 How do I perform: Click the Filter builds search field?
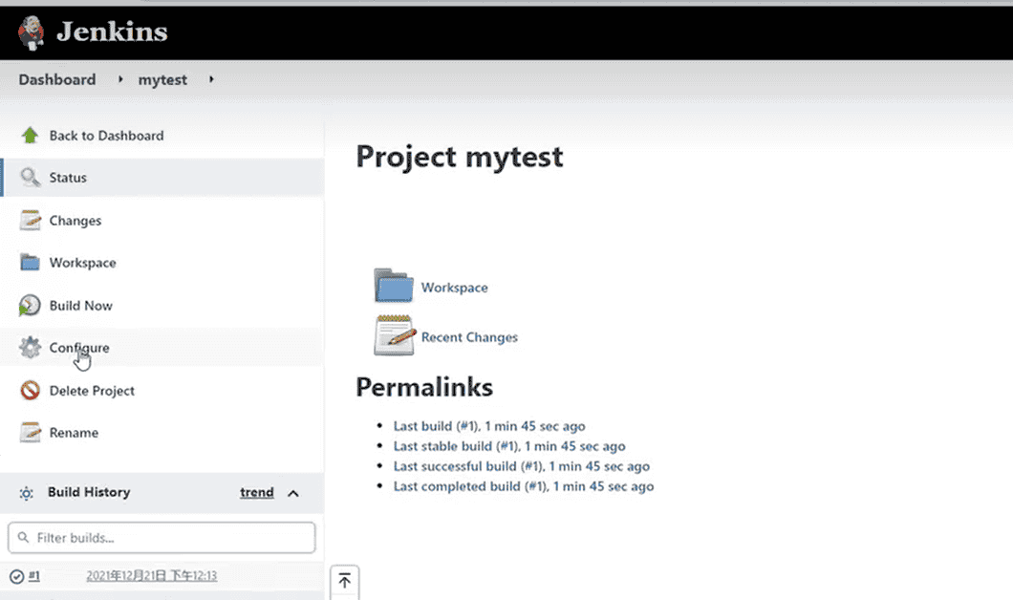pos(162,538)
